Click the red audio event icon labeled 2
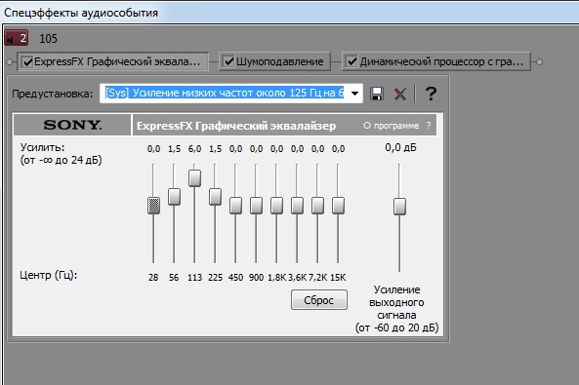This screenshot has height=385, width=579. click(17, 38)
